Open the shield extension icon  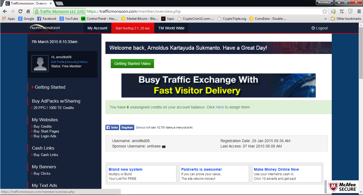[x=350, y=12]
